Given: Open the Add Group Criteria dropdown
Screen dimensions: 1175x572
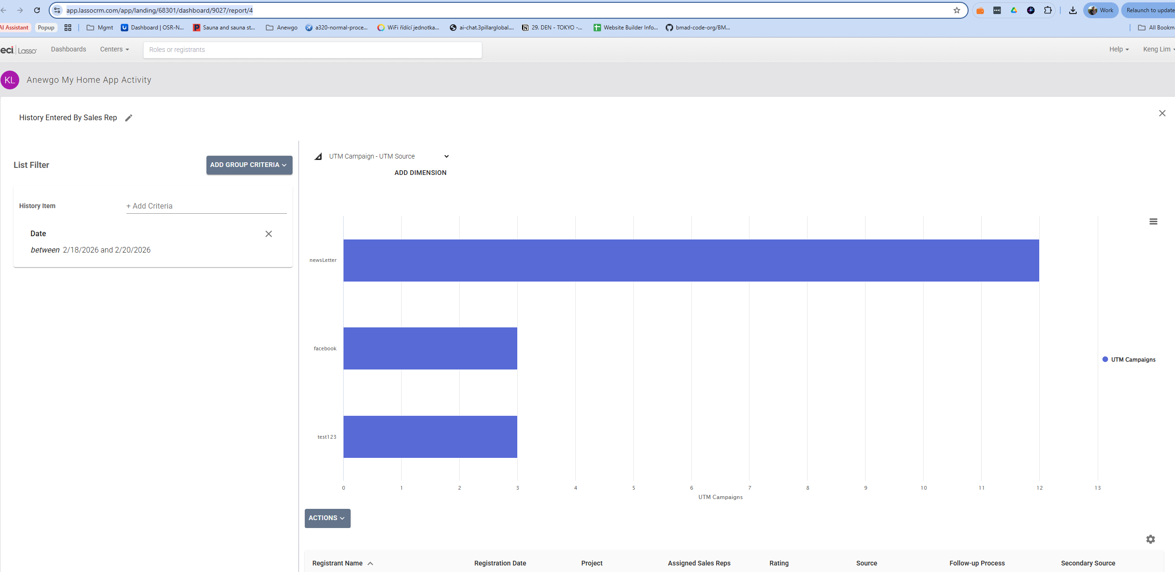Looking at the screenshot, I should [249, 165].
